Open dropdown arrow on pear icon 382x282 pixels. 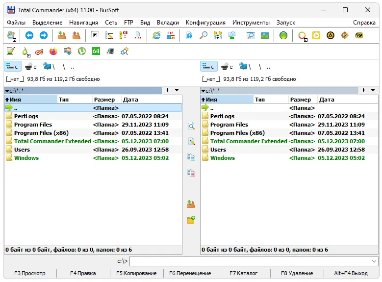pyautogui.click(x=29, y=55)
